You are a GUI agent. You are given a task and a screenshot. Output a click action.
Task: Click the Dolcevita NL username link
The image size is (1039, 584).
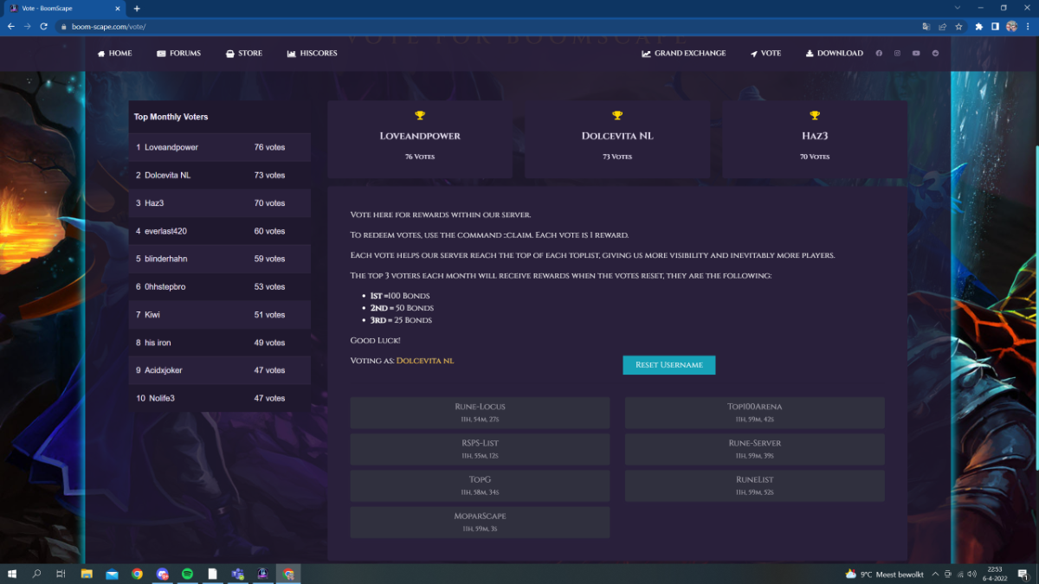(425, 360)
